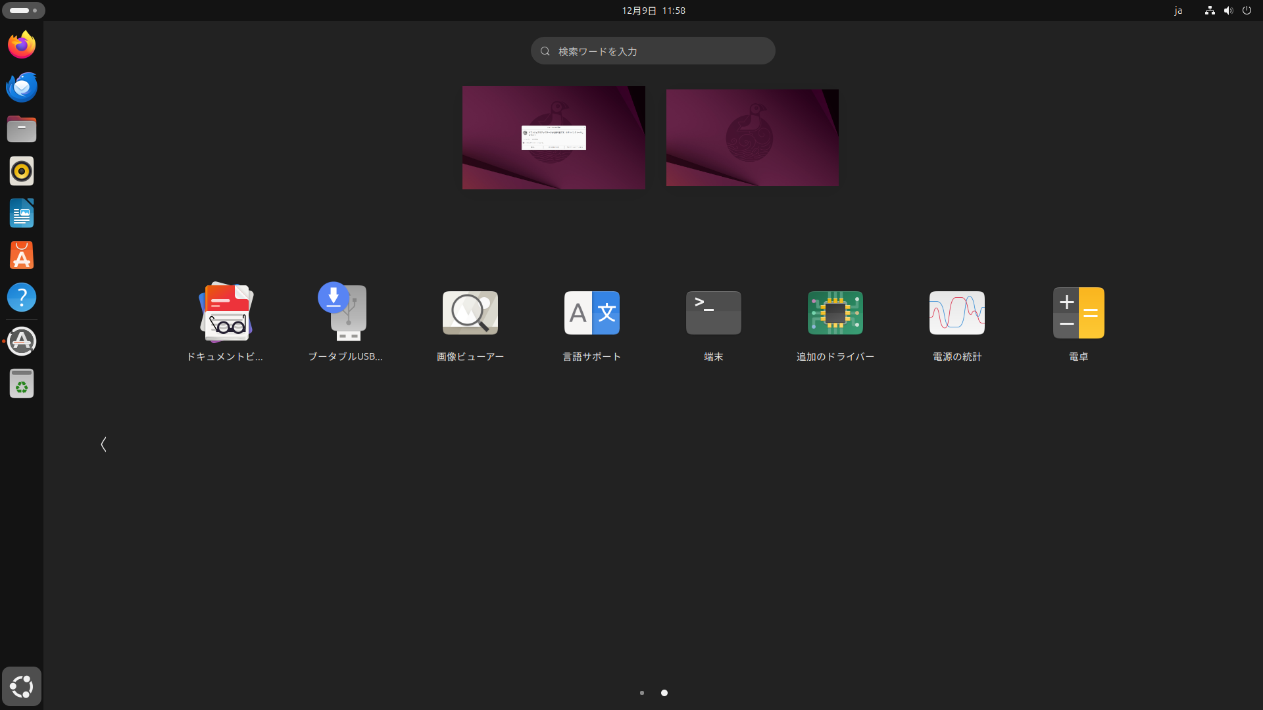Viewport: 1263px width, 710px height.
Task: Collapse the app grid with the left chevron
Action: coord(104,444)
